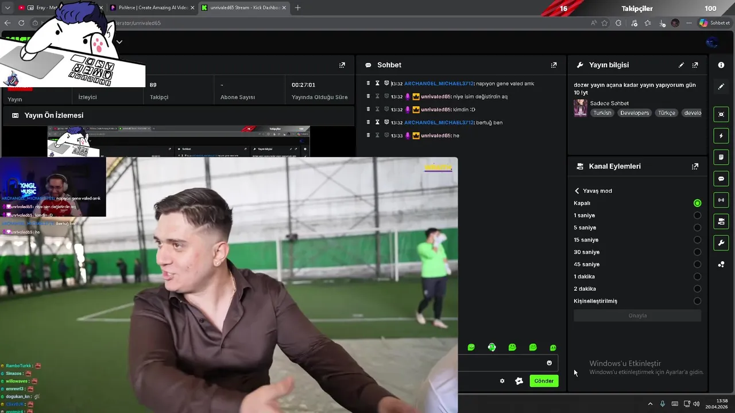735x413 pixels.
Task: Click the trash icon beside the 'he' message
Action: [x=368, y=135]
